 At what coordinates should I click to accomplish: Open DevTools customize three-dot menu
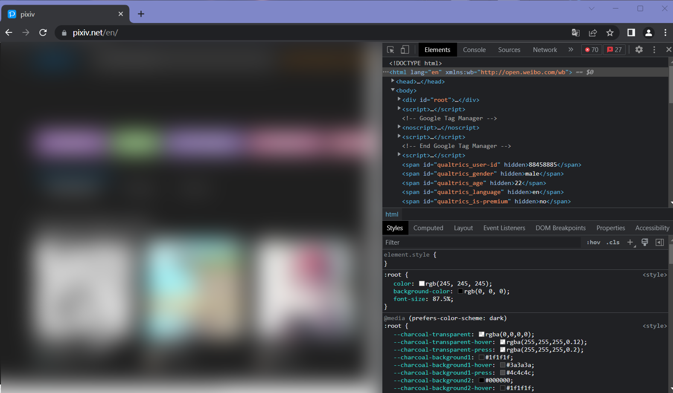click(x=654, y=49)
